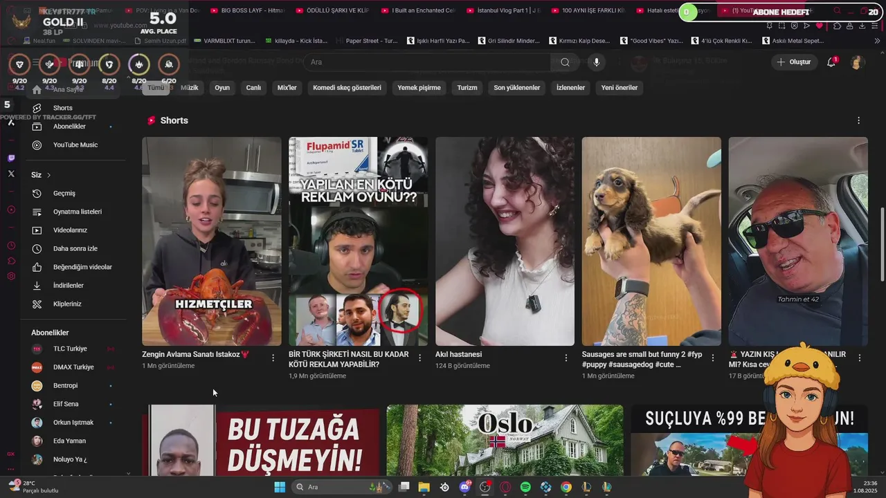Open options menu for BİR TÜRK ŞİRKETİ short
Viewport: 886px width, 498px height.
pos(419,358)
